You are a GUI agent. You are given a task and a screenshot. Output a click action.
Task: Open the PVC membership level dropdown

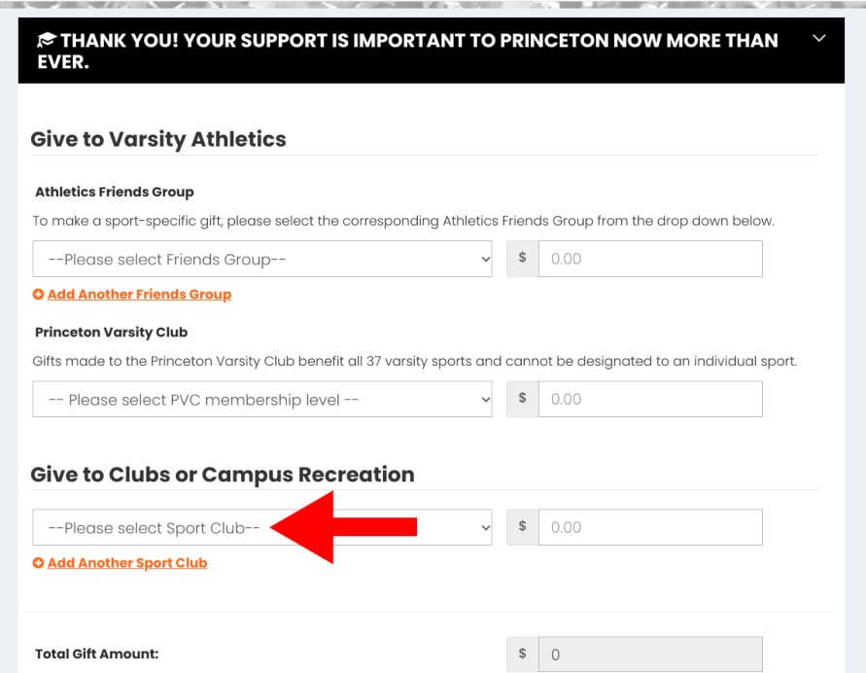coord(261,399)
